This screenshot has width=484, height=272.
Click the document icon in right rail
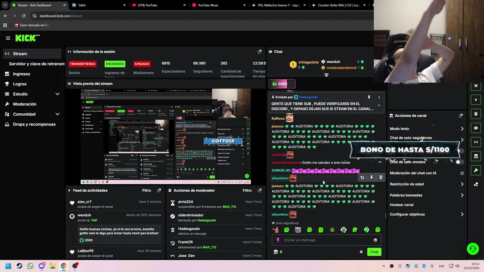click(x=476, y=114)
